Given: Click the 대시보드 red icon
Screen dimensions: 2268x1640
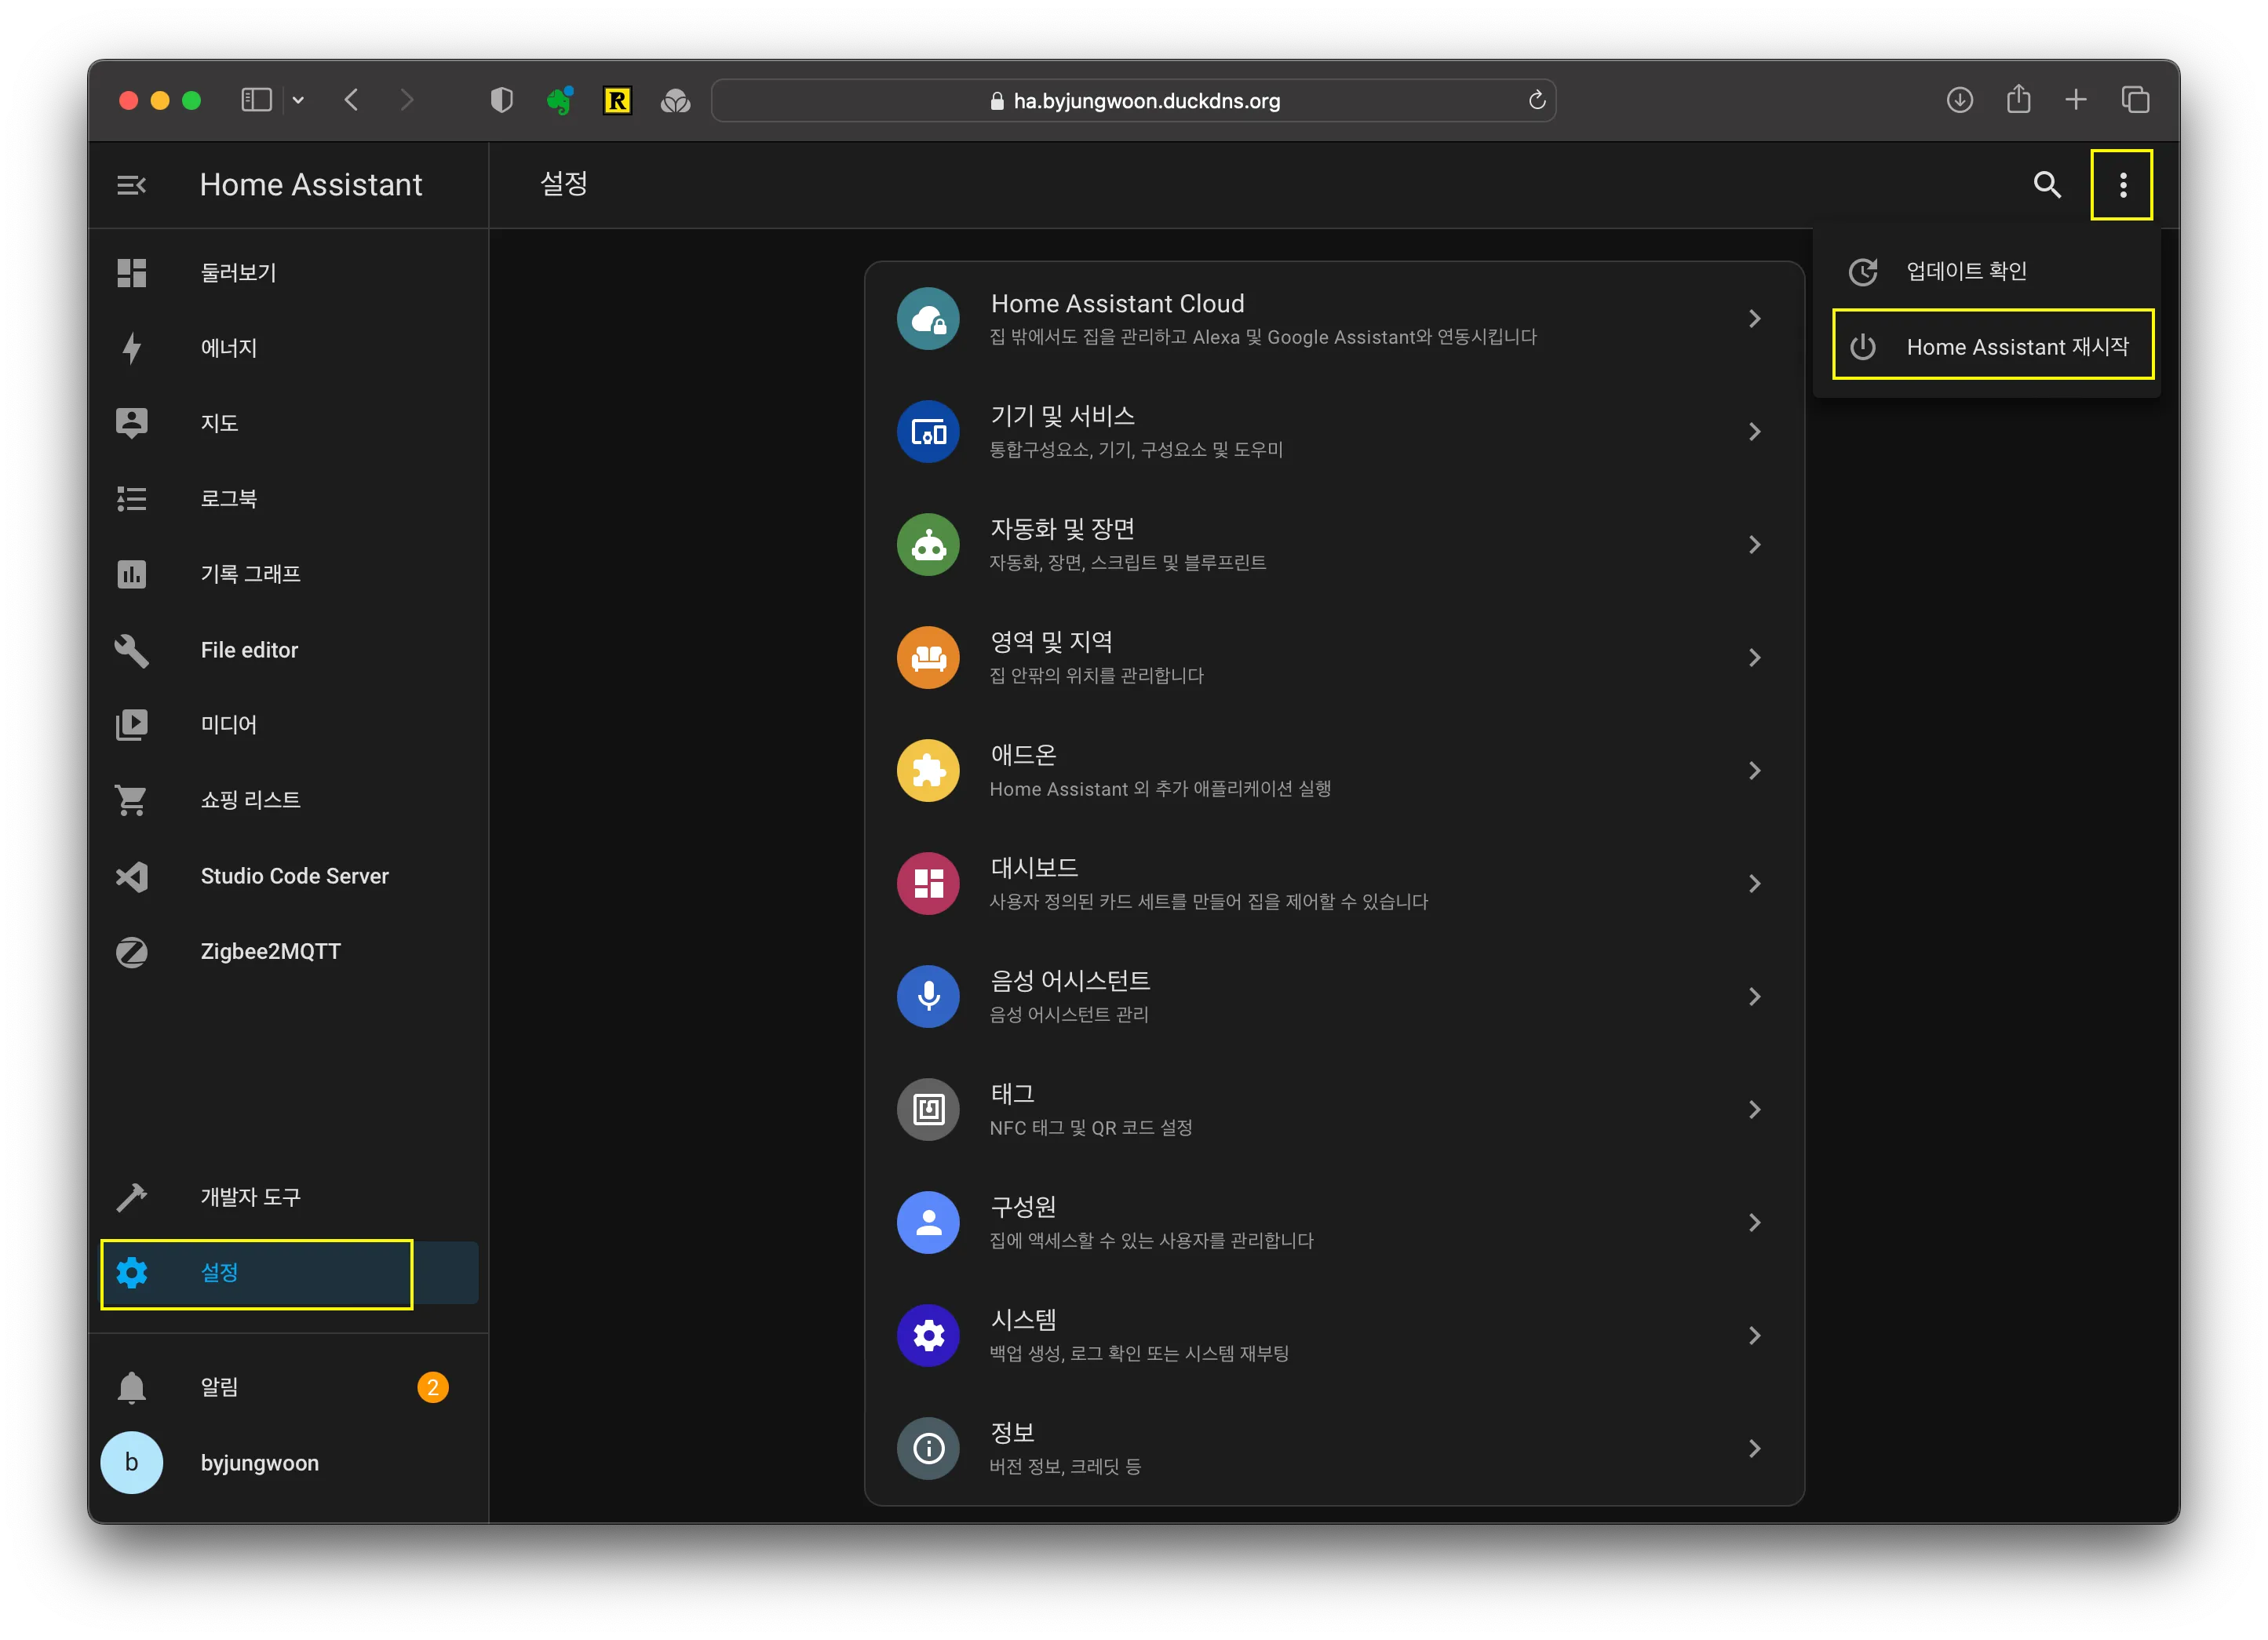Looking at the screenshot, I should tap(928, 884).
